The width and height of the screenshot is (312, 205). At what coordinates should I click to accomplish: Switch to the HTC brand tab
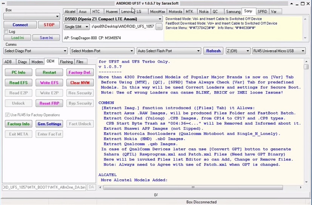pyautogui.click(x=96, y=12)
